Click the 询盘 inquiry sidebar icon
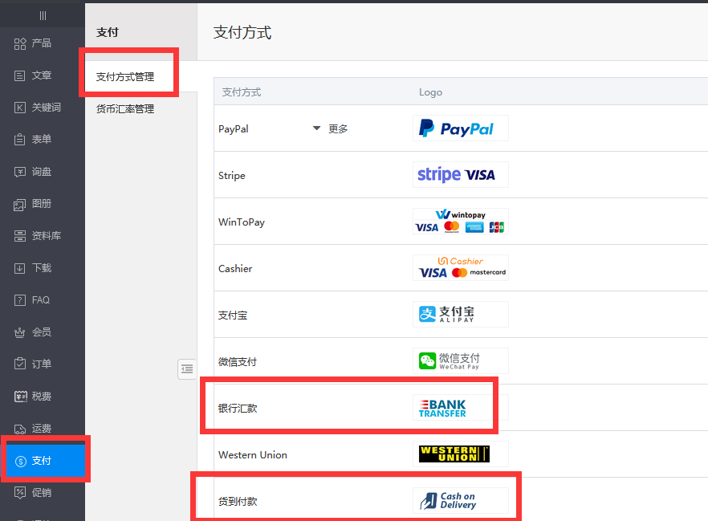This screenshot has height=521, width=708. coord(21,172)
